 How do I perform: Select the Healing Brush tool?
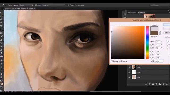point(1,33)
